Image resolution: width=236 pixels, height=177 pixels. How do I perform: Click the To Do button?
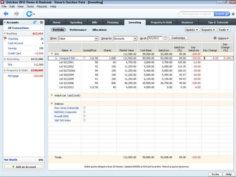(215, 174)
